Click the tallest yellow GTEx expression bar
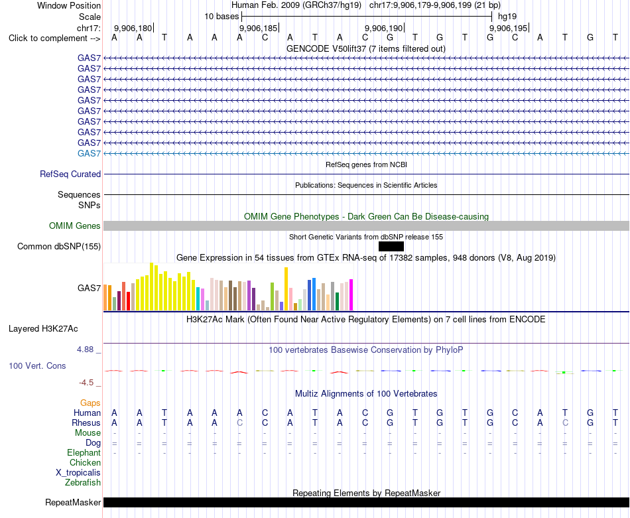Screen dimensions: 630x518 151,287
